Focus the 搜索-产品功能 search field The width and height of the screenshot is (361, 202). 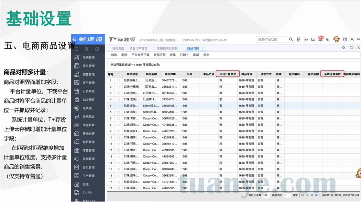point(273,39)
